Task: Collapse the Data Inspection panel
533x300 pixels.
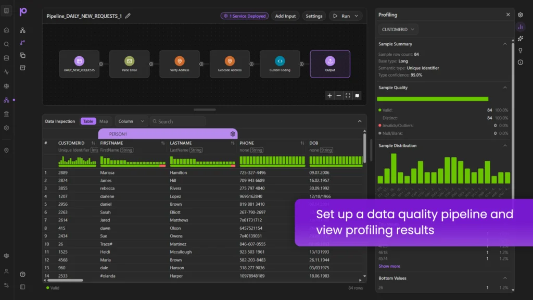Action: tap(360, 121)
